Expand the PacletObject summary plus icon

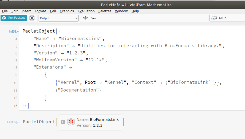point(63,122)
